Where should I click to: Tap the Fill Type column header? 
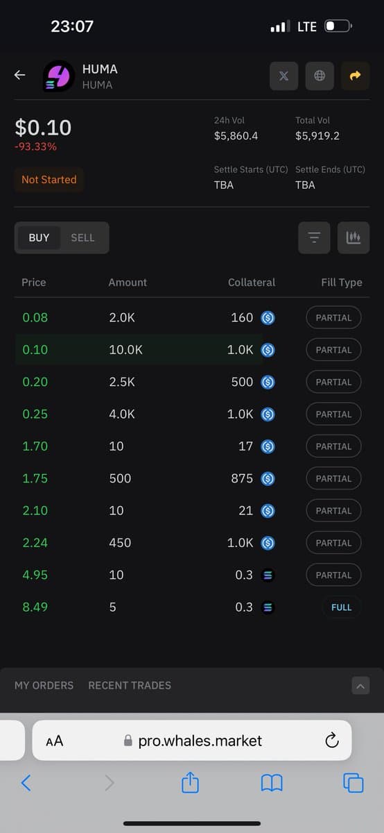click(342, 283)
